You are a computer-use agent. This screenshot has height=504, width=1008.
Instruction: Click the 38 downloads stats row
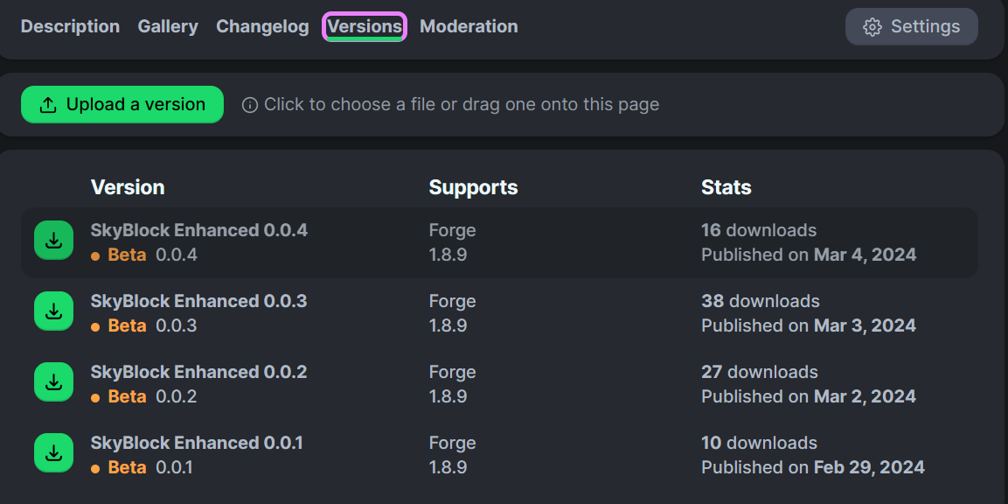[761, 301]
